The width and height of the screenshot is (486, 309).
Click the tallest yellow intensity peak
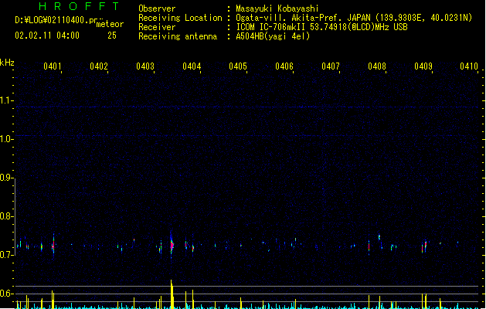(172, 294)
